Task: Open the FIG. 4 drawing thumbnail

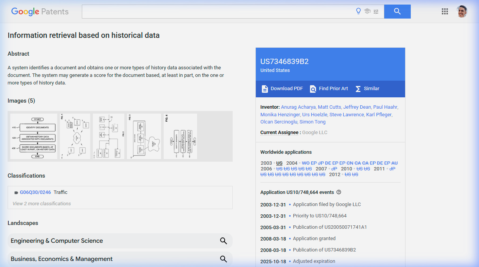Action: click(180, 136)
